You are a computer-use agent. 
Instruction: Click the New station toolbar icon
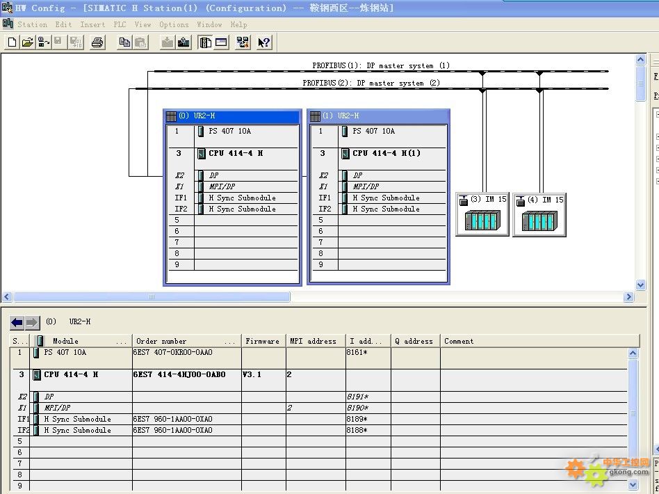tap(13, 42)
